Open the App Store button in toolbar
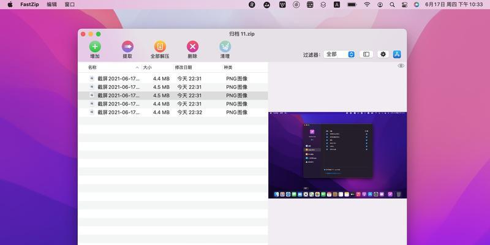 [397, 55]
